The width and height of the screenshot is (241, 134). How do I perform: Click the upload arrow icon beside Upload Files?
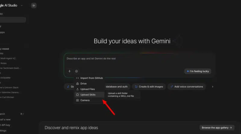(77, 89)
